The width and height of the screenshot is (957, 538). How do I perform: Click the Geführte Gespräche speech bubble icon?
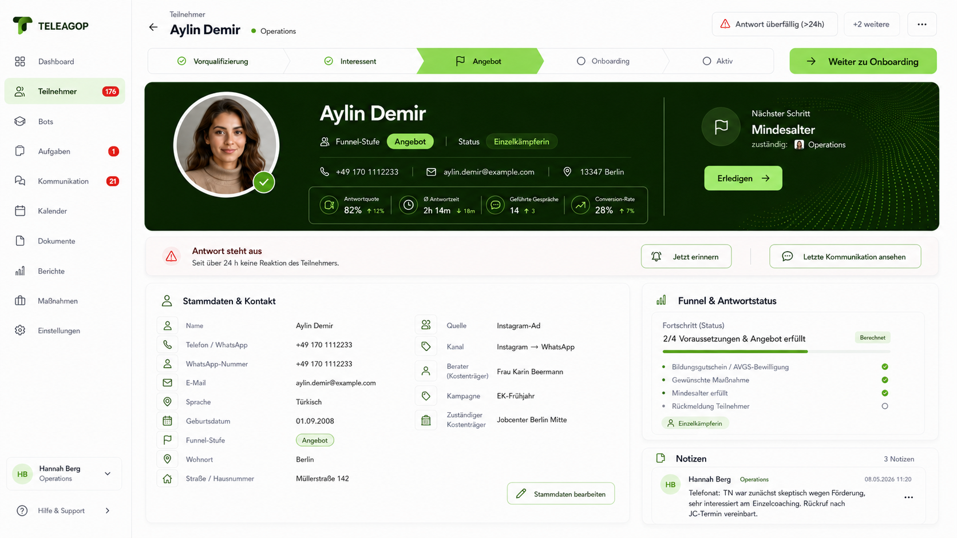(x=496, y=205)
